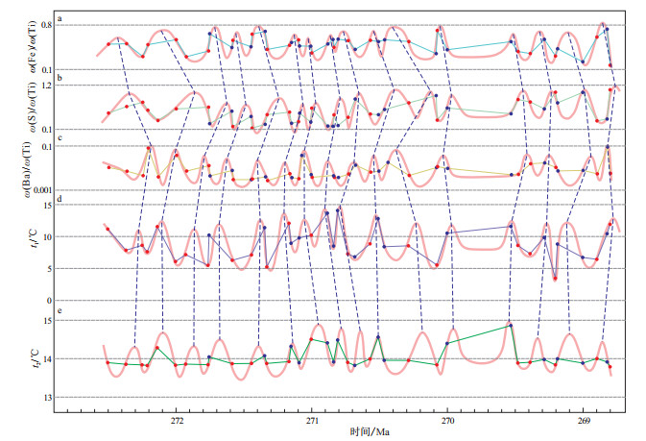Click the "时间/Ma" x-axis title

point(370,432)
